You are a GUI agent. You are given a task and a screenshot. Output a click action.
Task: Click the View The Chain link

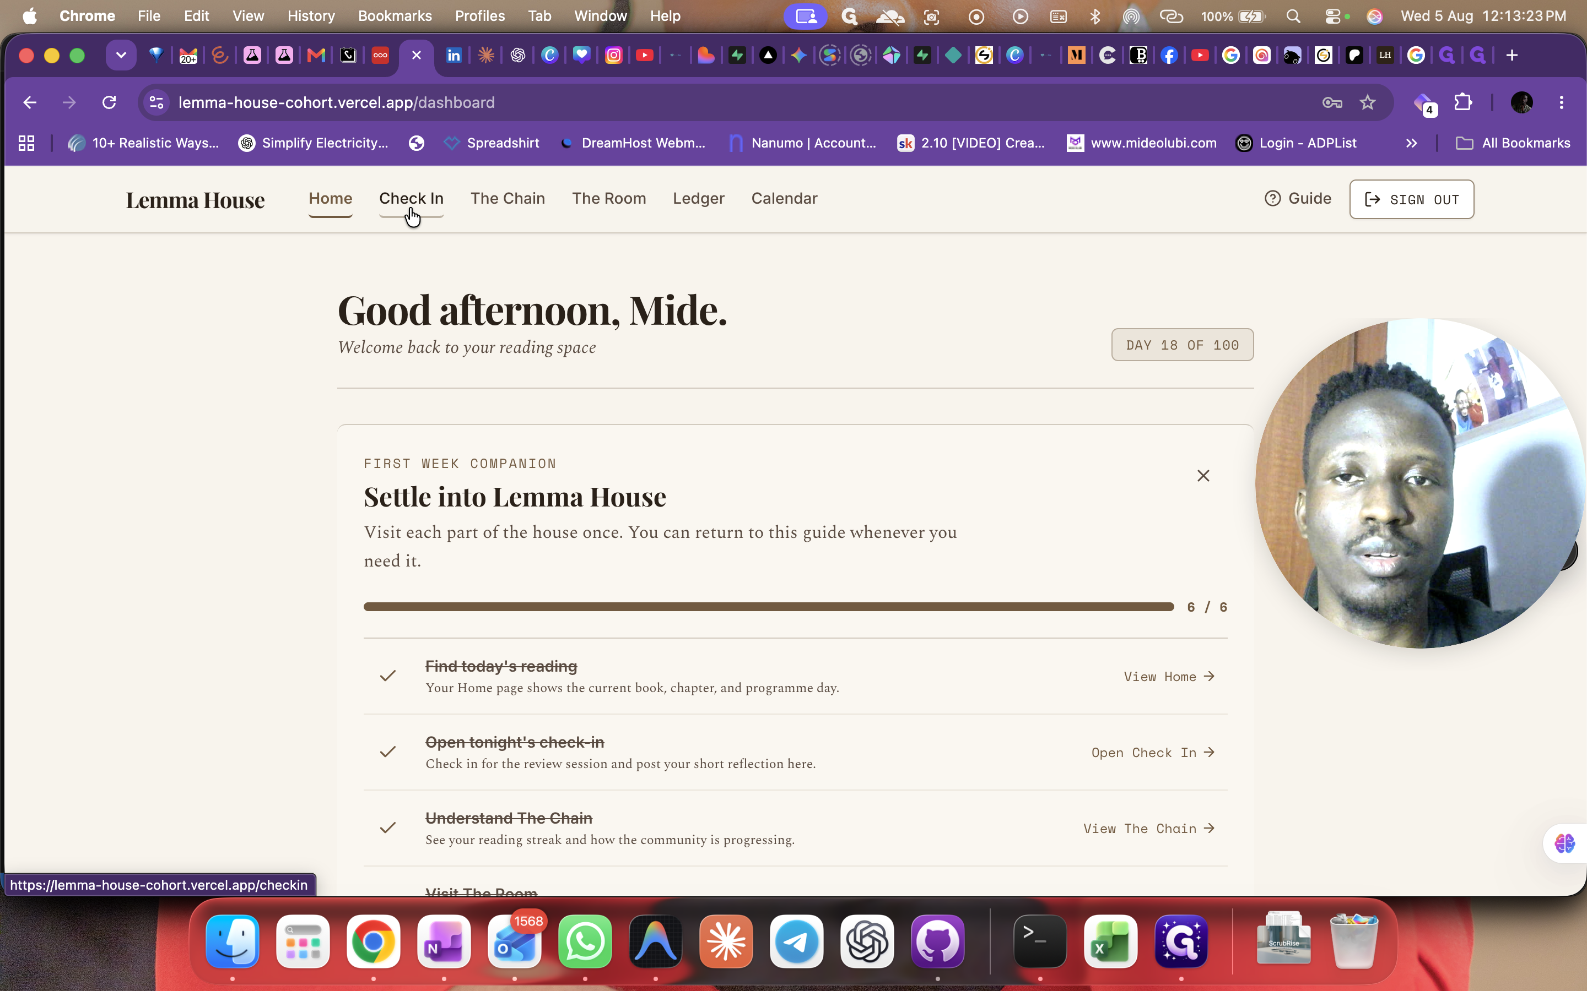coord(1149,829)
